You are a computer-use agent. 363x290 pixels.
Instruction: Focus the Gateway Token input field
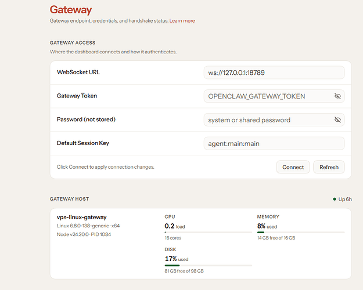[x=274, y=96]
